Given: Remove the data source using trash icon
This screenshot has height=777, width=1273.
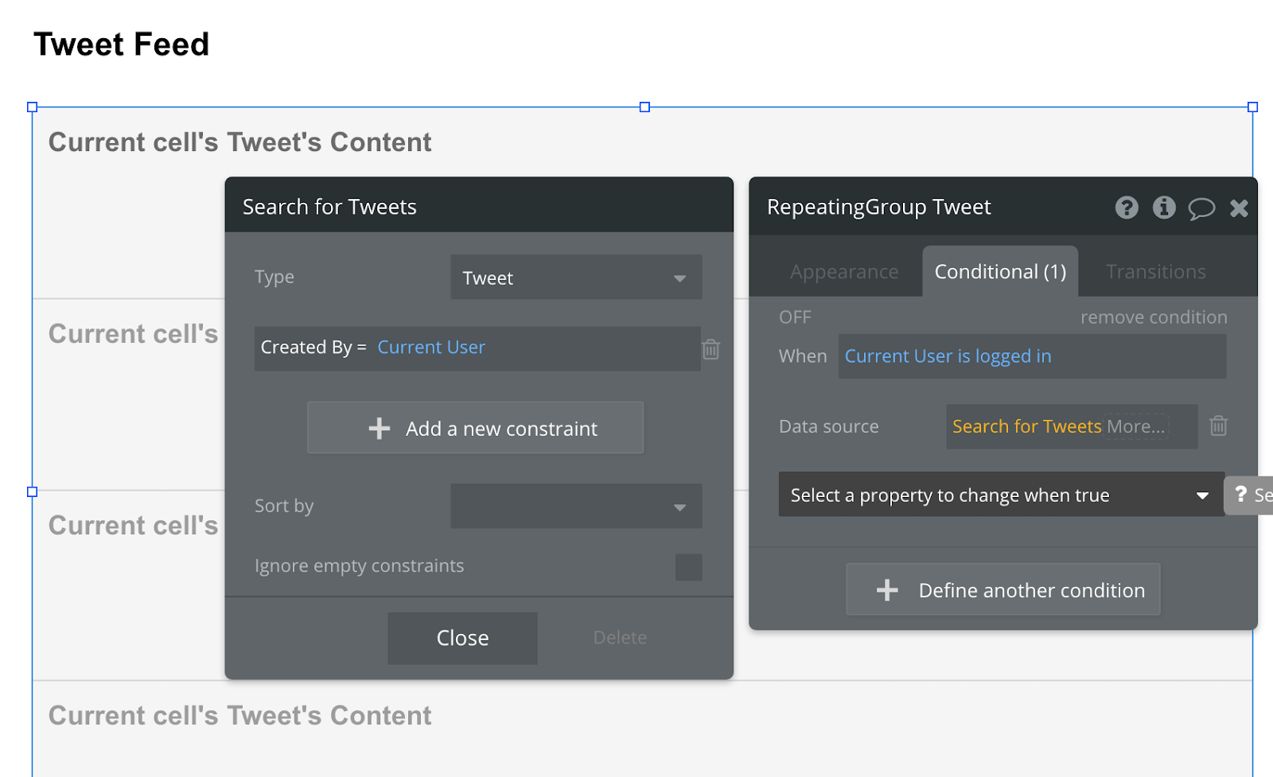Looking at the screenshot, I should [x=1218, y=426].
